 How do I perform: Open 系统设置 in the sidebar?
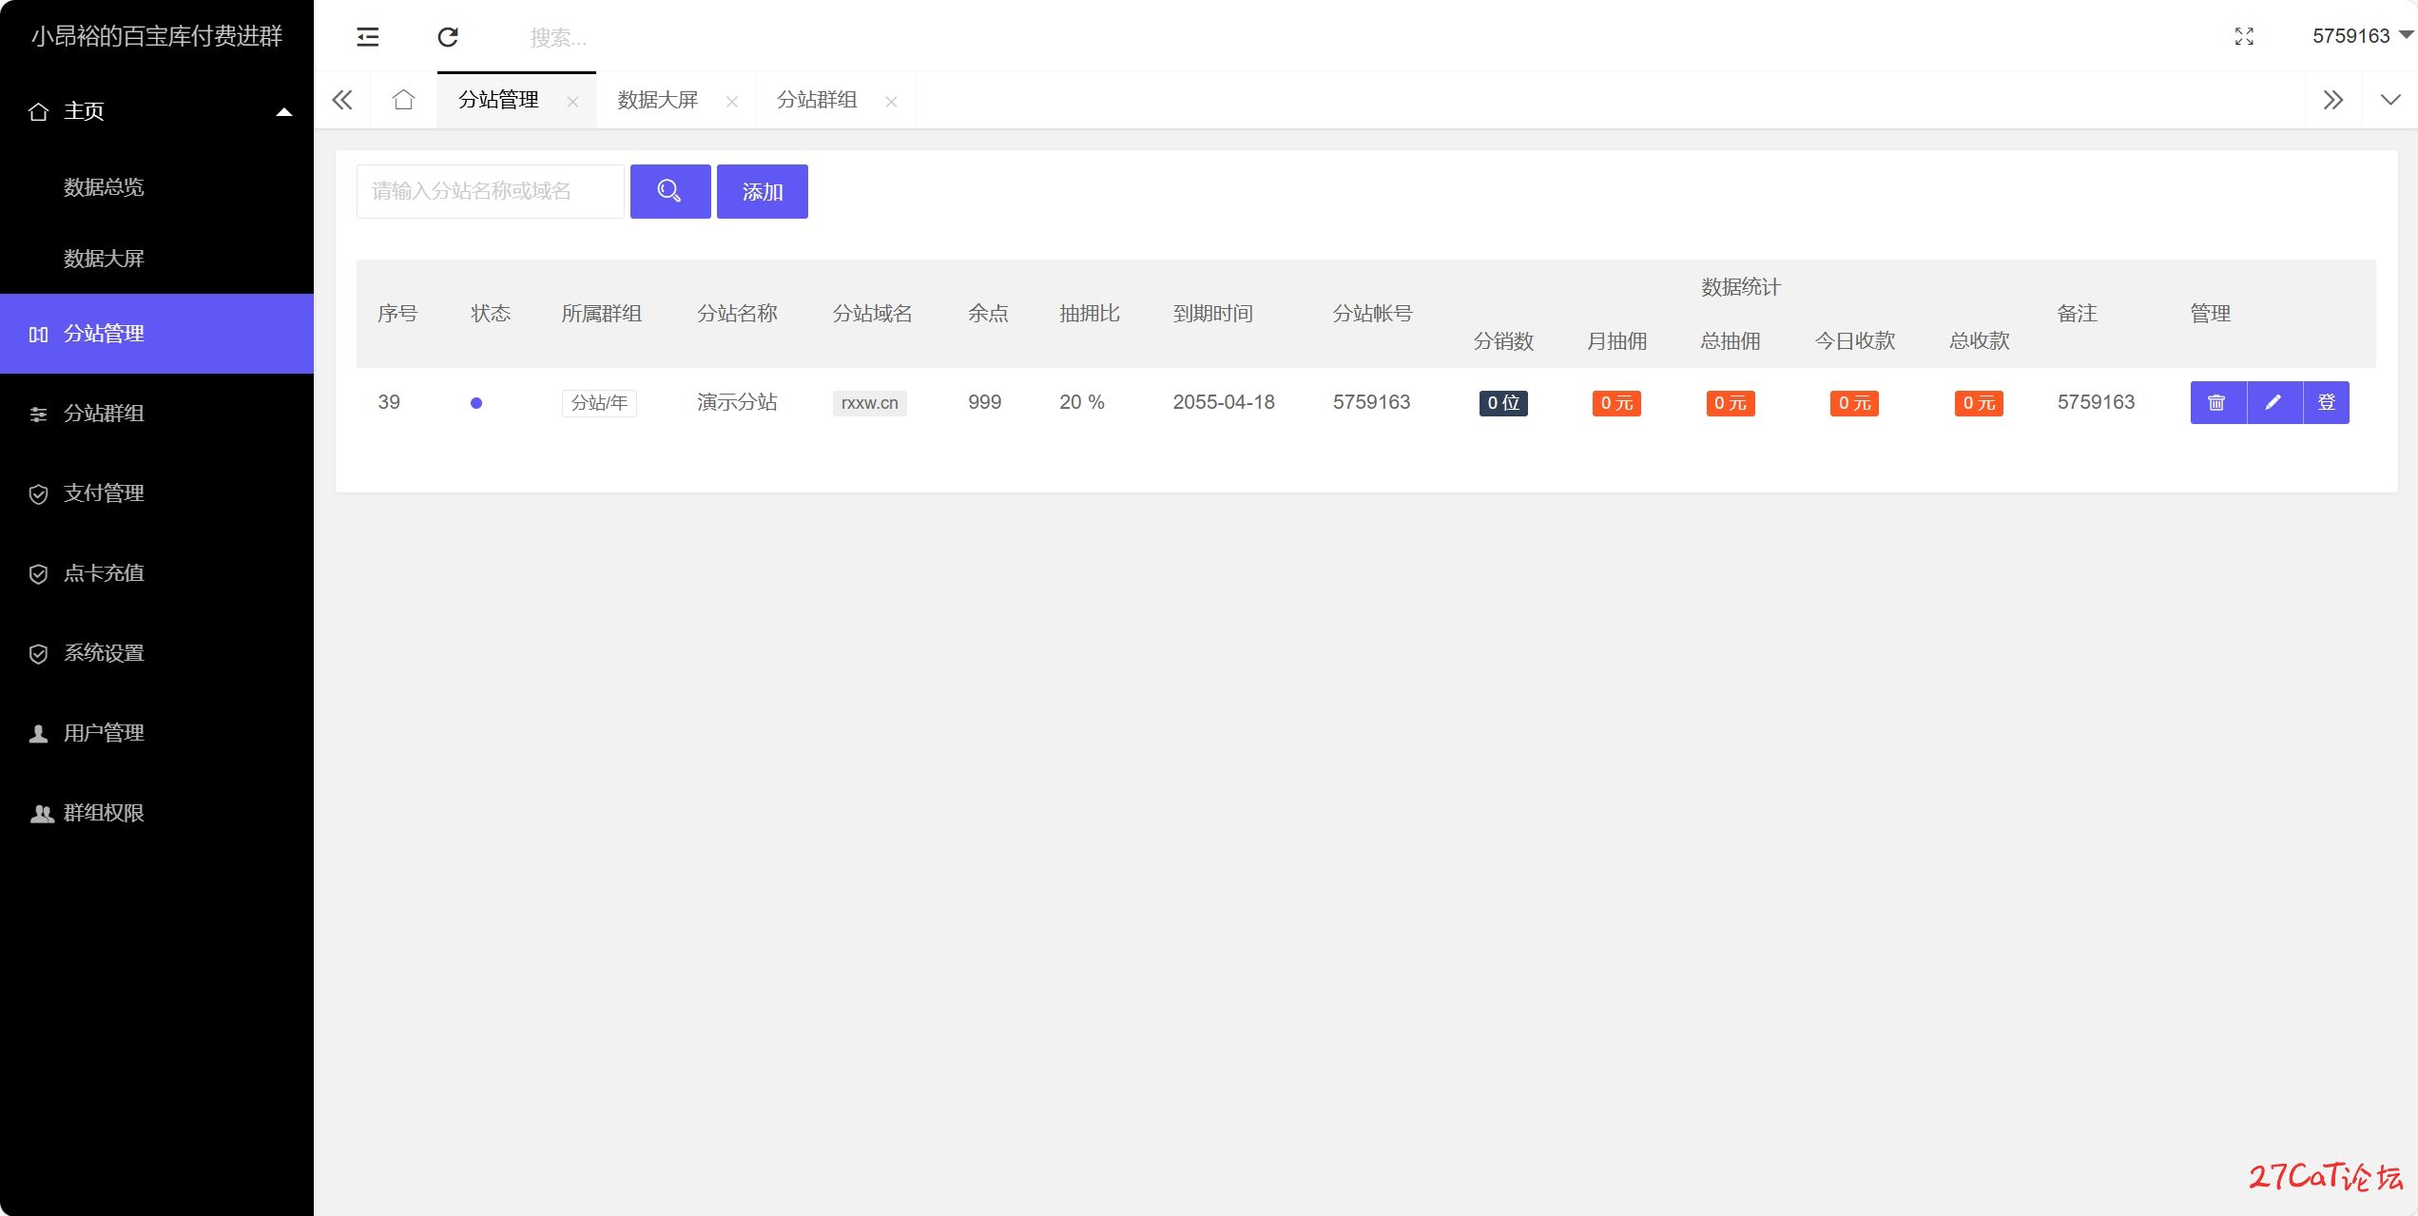157,653
